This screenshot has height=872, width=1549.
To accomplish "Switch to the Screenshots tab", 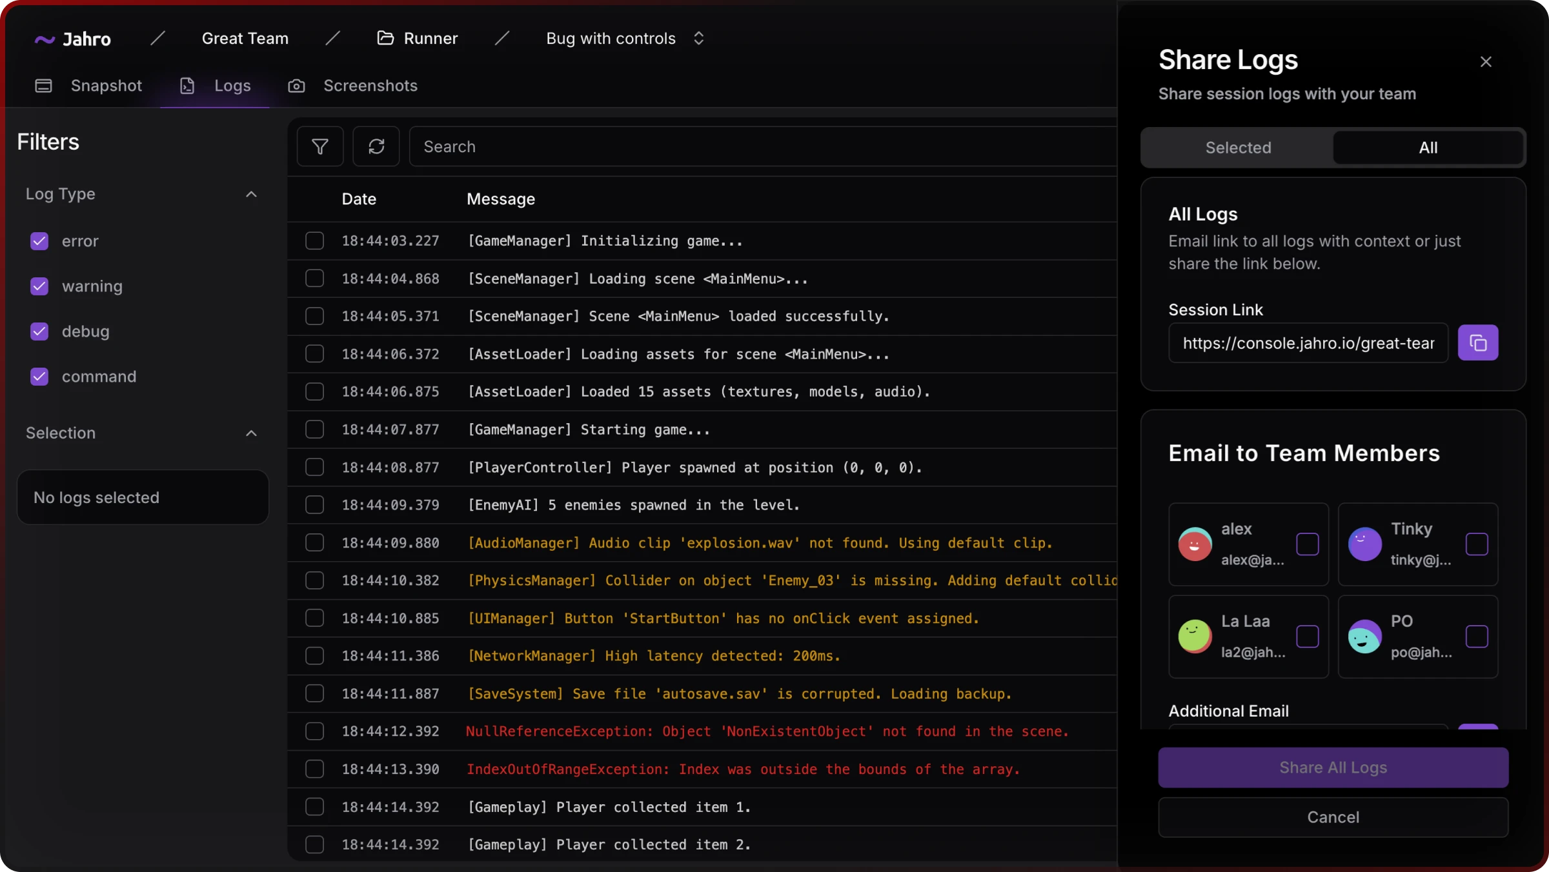I will tap(352, 86).
